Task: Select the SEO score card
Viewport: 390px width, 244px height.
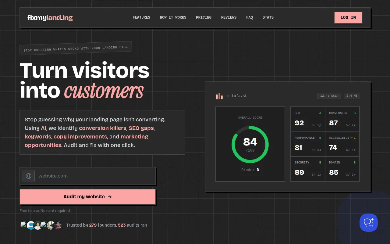Action: pyautogui.click(x=308, y=119)
